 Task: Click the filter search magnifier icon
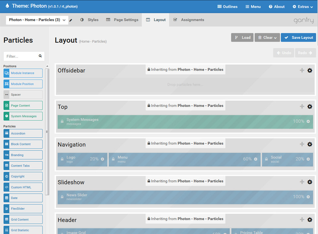[x=40, y=56]
